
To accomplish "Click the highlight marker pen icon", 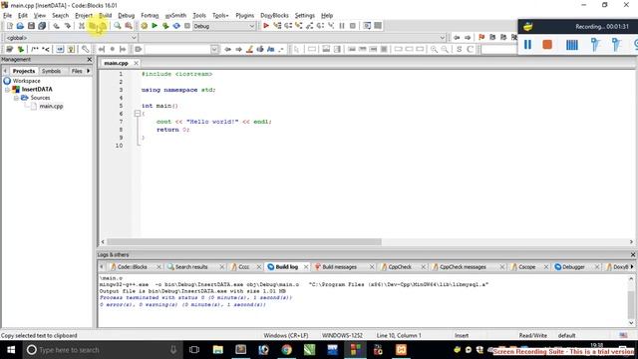I will pos(250,49).
